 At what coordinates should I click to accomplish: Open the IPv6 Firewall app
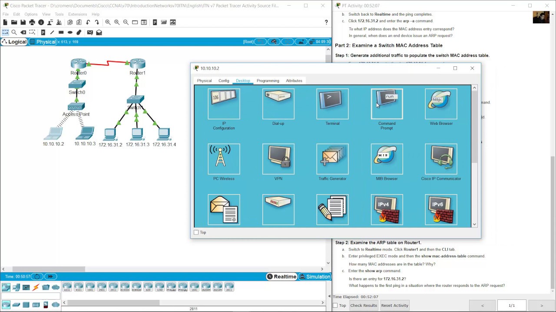441,210
